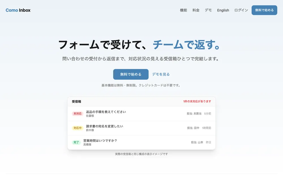Click the 未対応 status badge
Viewport: 283px width, 177px height.
point(78,114)
